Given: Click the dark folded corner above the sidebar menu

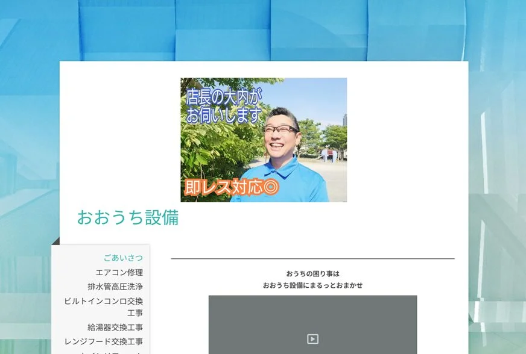Looking at the screenshot, I should coord(56,241).
